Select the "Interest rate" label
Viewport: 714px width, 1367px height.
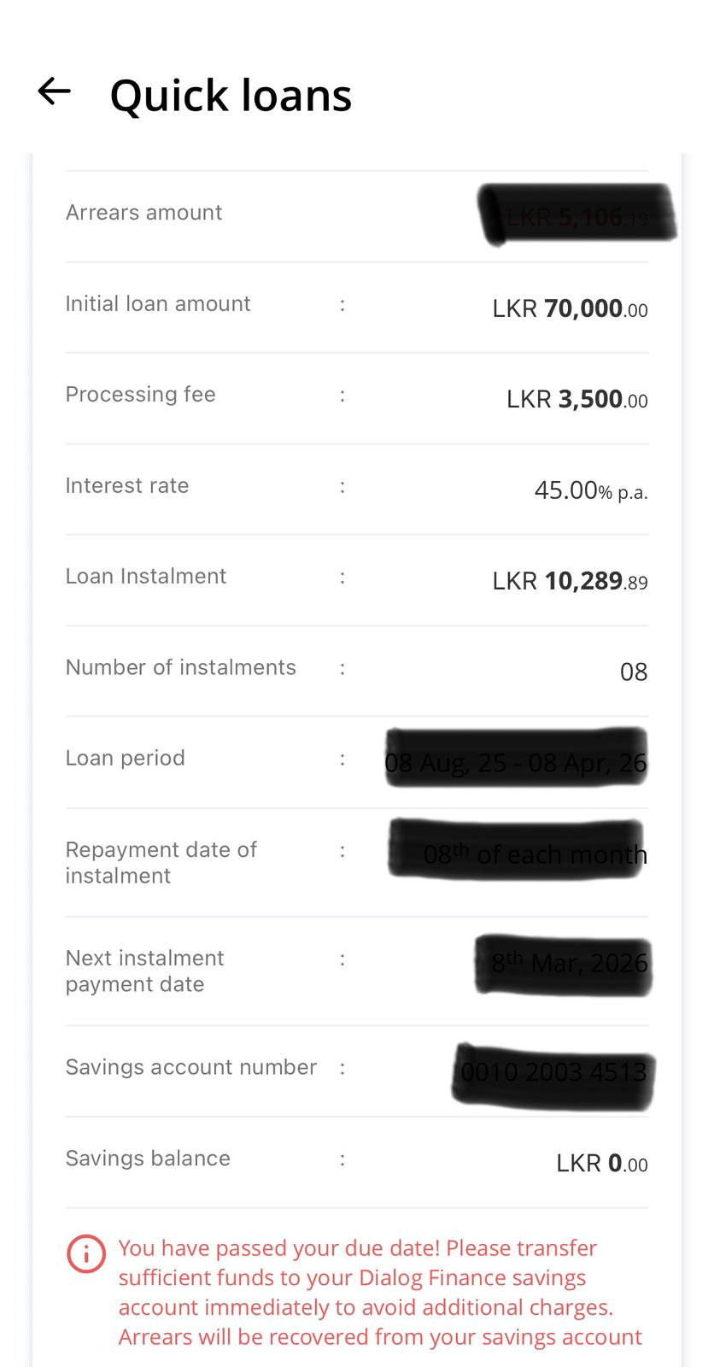pyautogui.click(x=127, y=486)
